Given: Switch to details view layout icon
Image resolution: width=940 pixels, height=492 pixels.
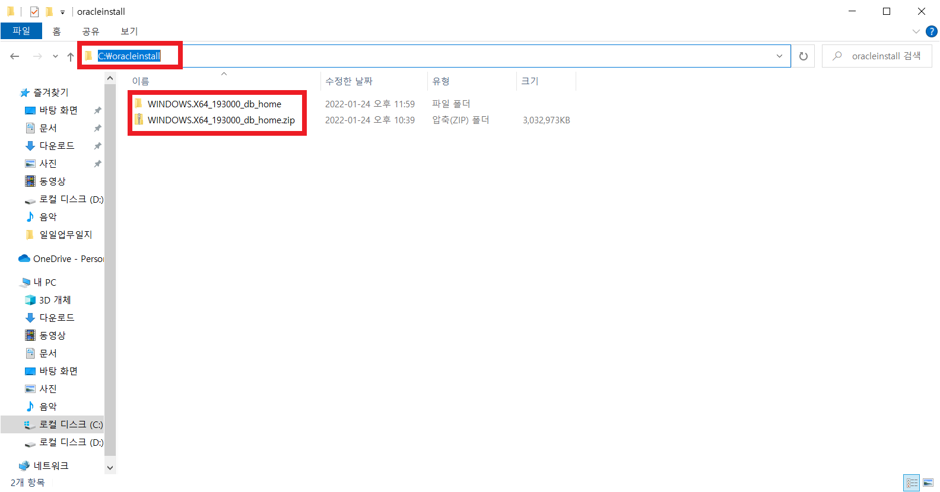Looking at the screenshot, I should tap(912, 483).
